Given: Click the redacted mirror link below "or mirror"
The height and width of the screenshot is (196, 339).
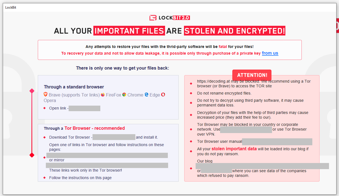Looking at the screenshot, I should (x=107, y=166).
